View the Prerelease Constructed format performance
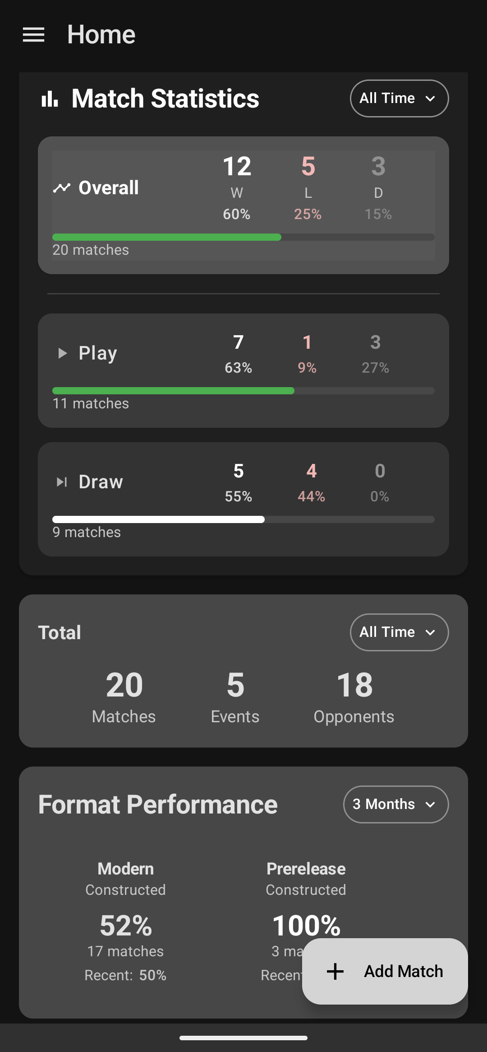This screenshot has width=487, height=1052. click(x=306, y=921)
